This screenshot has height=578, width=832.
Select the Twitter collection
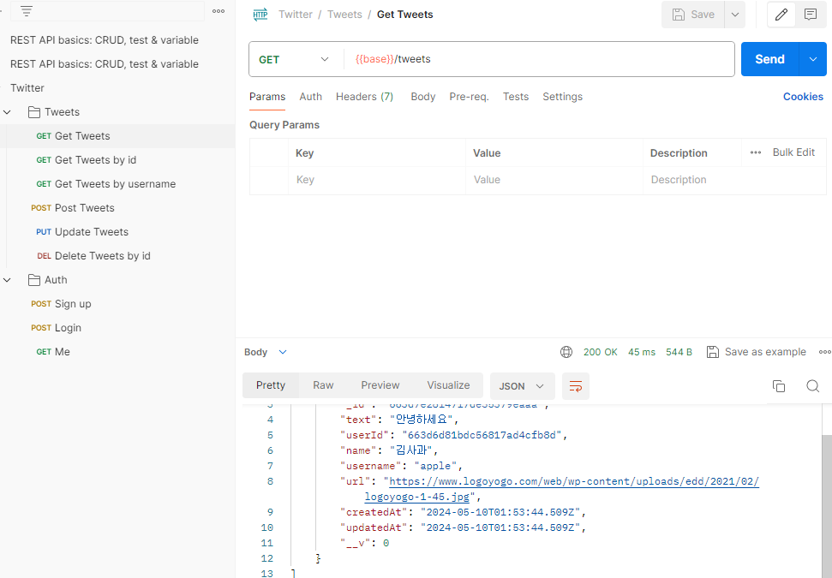click(x=27, y=88)
